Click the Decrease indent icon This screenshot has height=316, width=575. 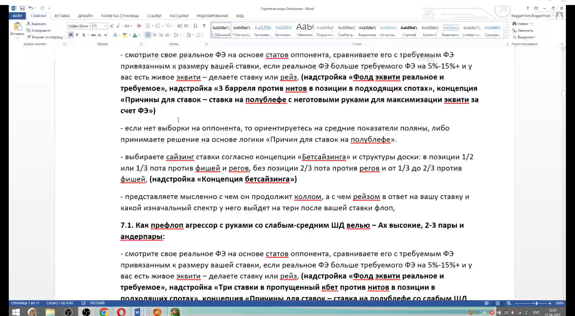tap(180, 26)
